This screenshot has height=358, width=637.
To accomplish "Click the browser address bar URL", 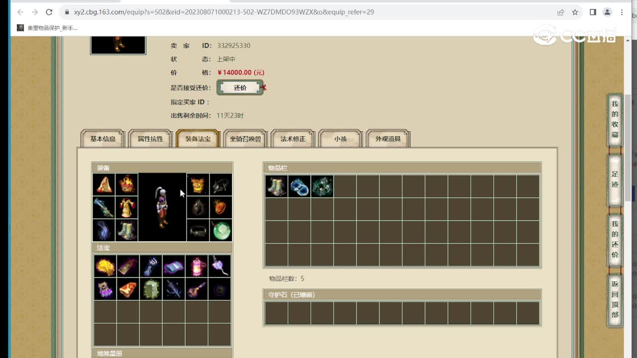I will (224, 12).
